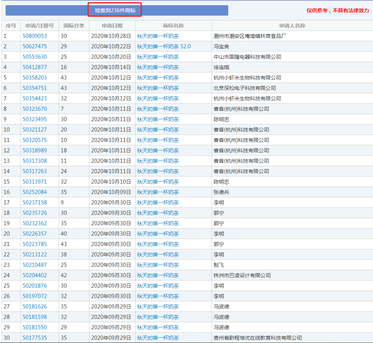373x343 pixels.
Task: Click trademark name in row 16 by 张德兵
Action: pyautogui.click(x=158, y=192)
